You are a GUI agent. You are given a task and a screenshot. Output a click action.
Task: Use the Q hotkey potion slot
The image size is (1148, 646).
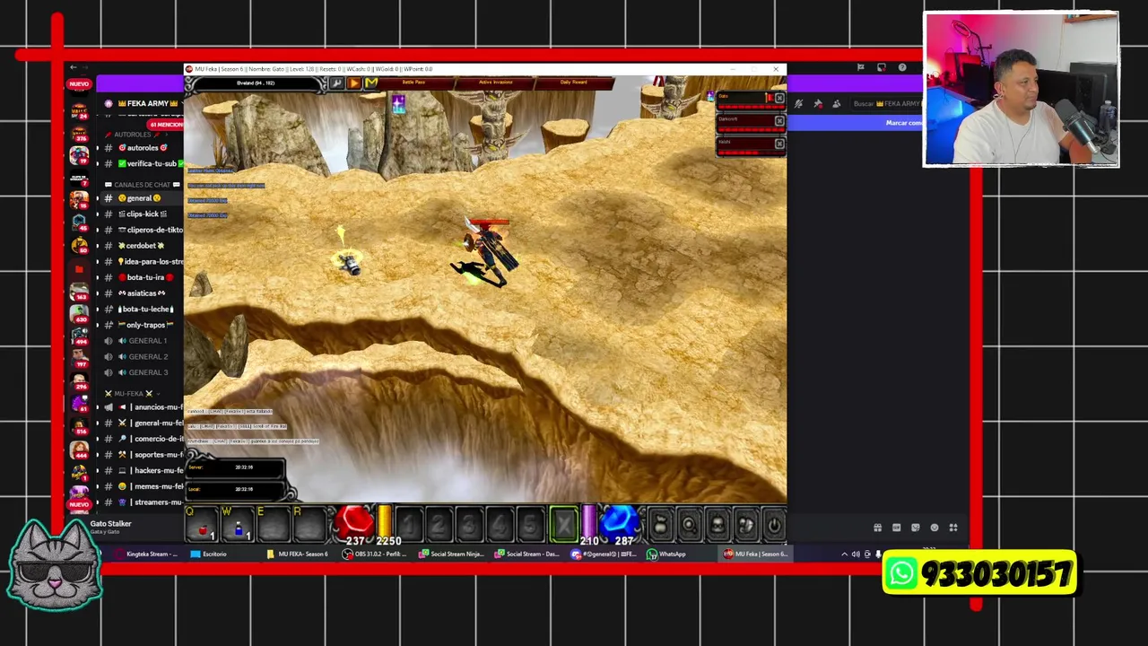point(203,526)
